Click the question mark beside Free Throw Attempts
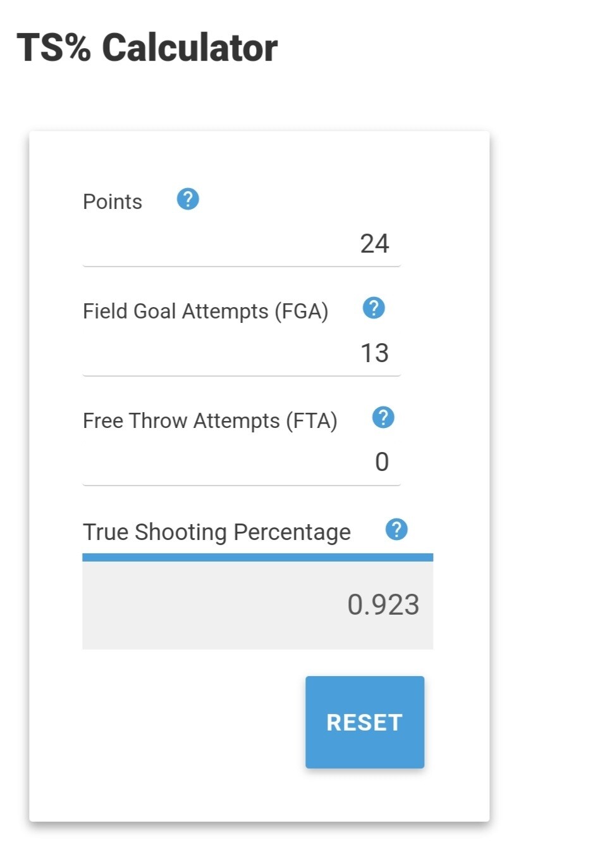Image resolution: width=593 pixels, height=861 pixels. point(383,418)
